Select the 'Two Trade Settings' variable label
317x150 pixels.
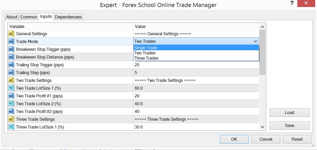pyautogui.click(x=34, y=80)
